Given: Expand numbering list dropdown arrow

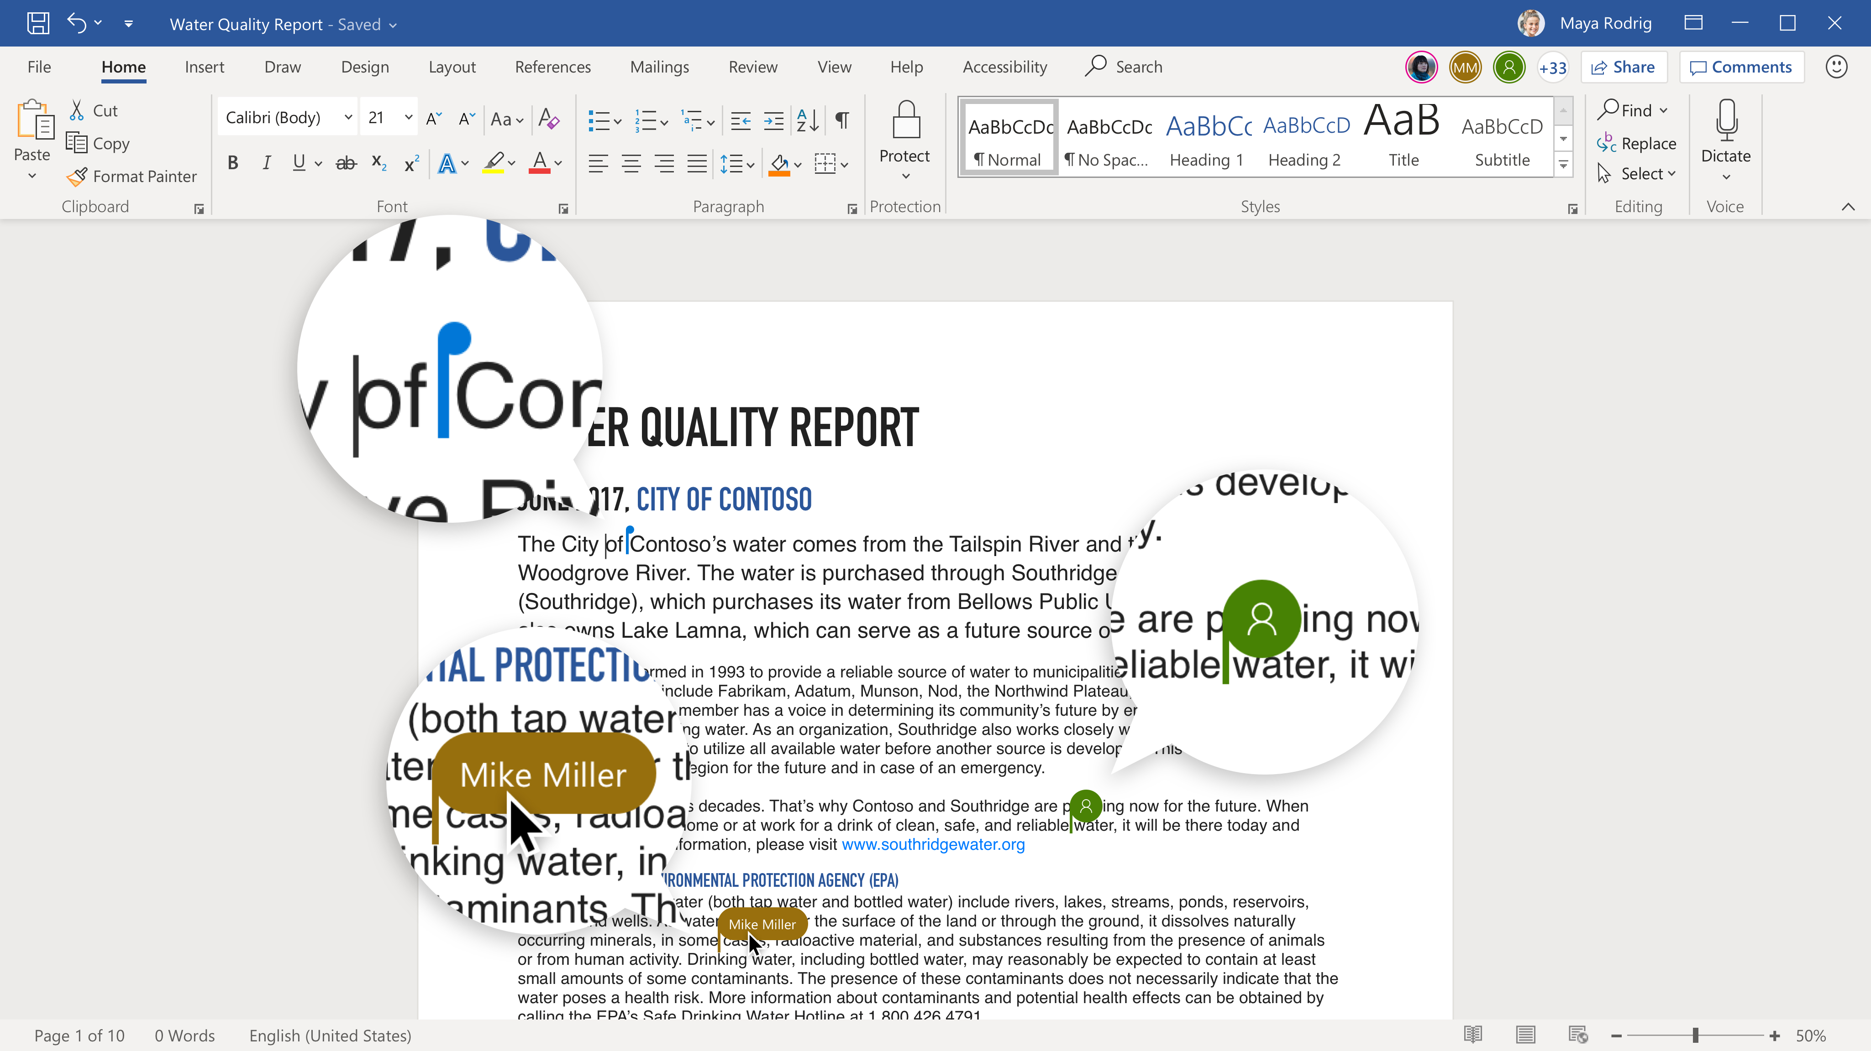Looking at the screenshot, I should click(664, 122).
